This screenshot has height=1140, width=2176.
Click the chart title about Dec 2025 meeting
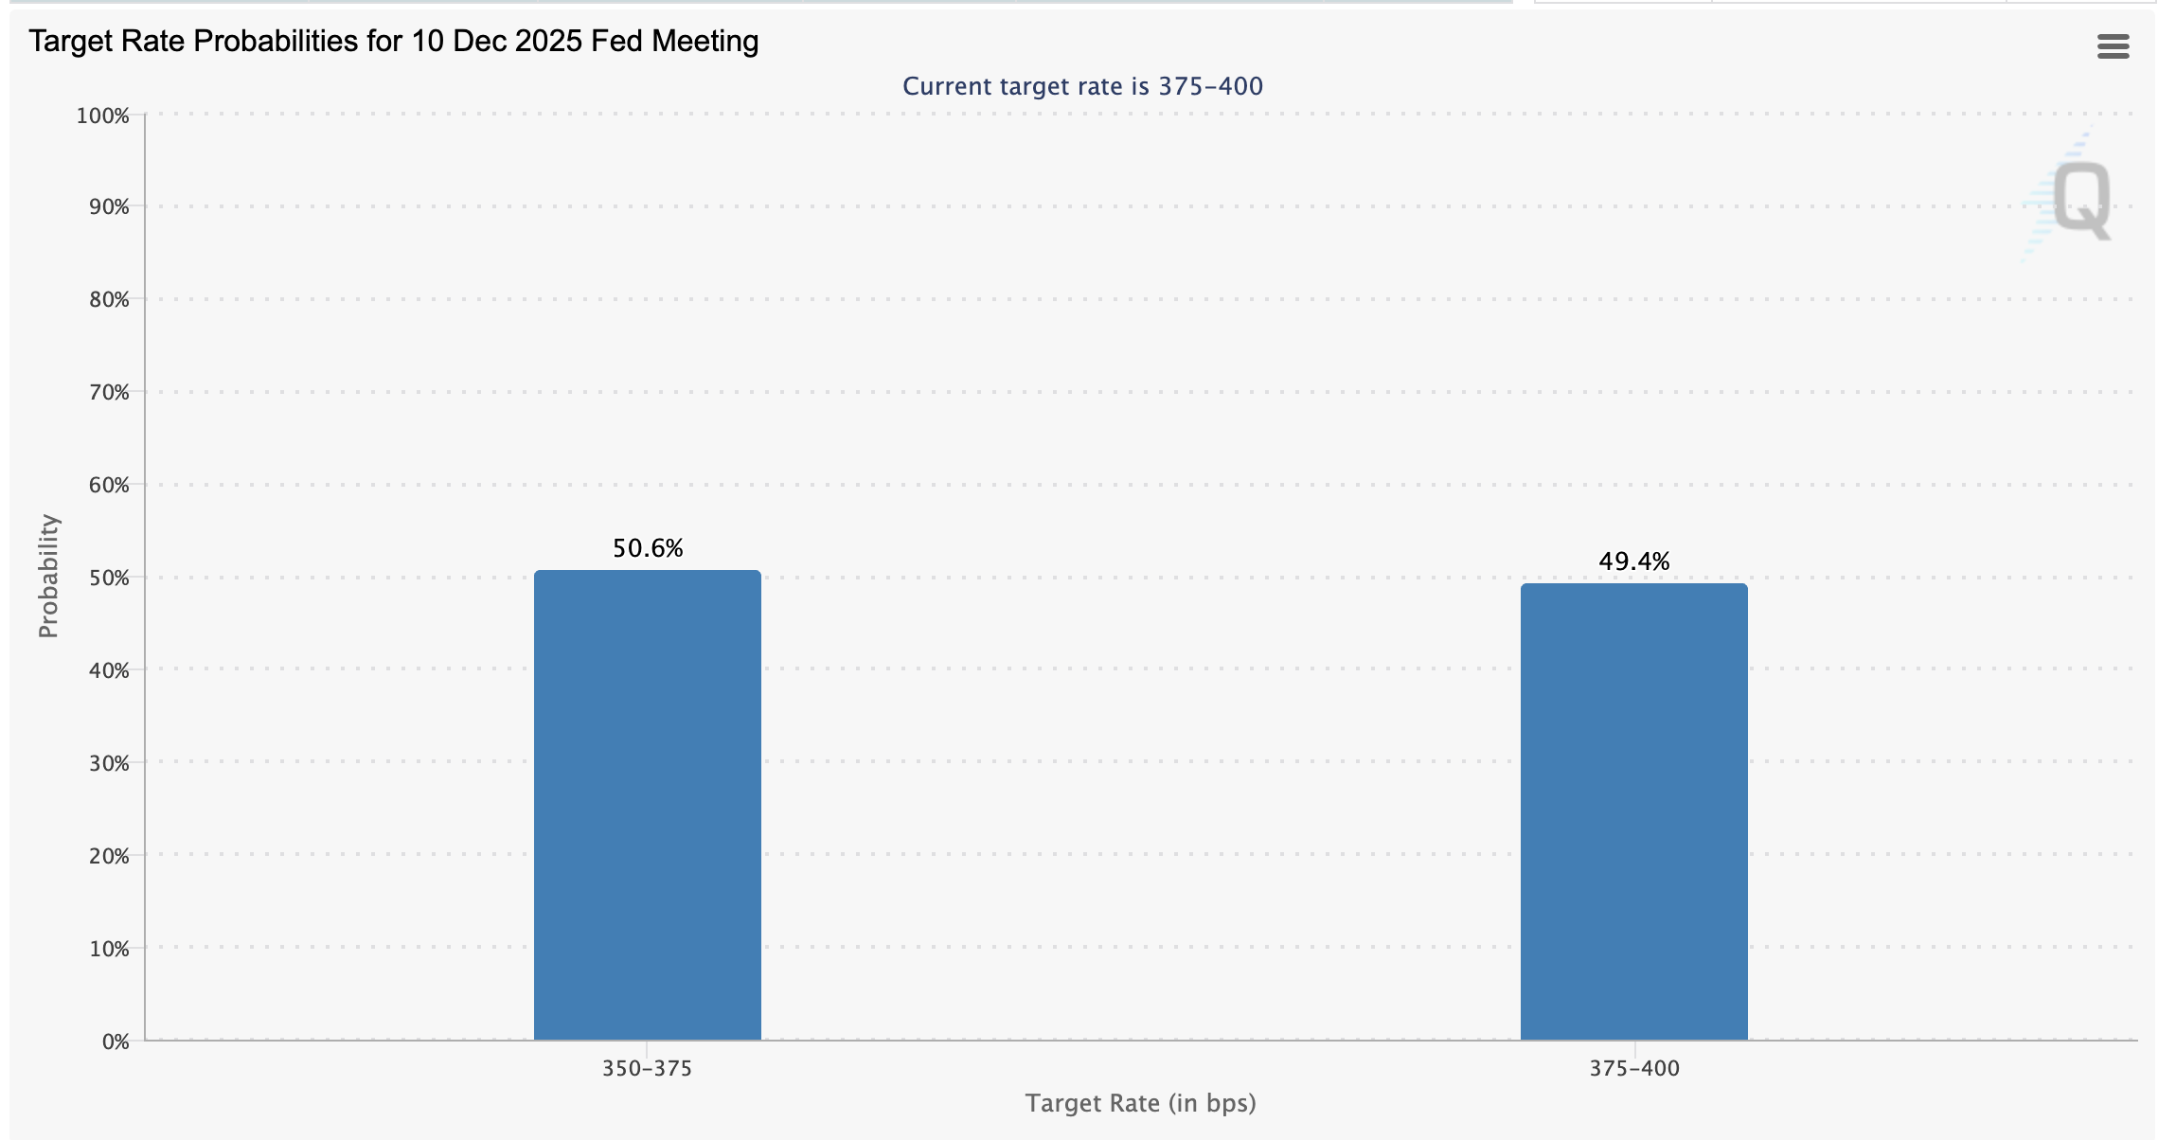coord(393,41)
